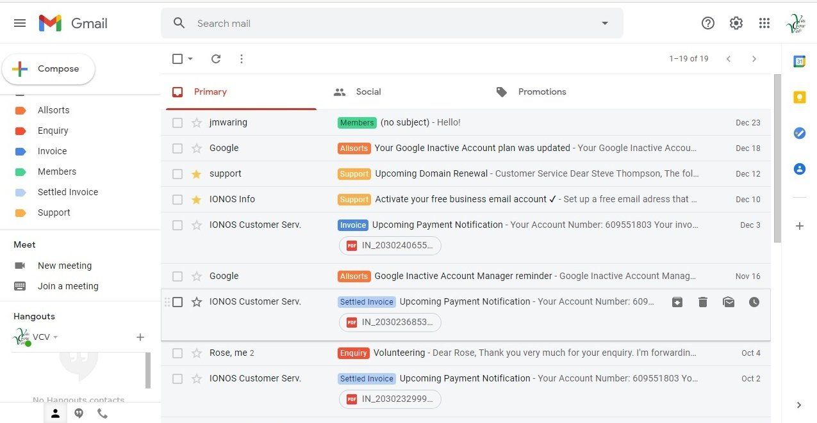Open Google Keep in side panel
817x423 pixels.
799,97
